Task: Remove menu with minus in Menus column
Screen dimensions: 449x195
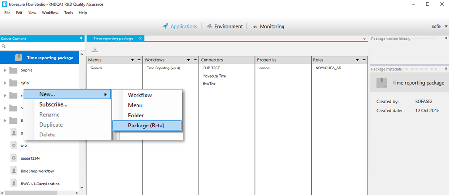Action: pos(139,60)
